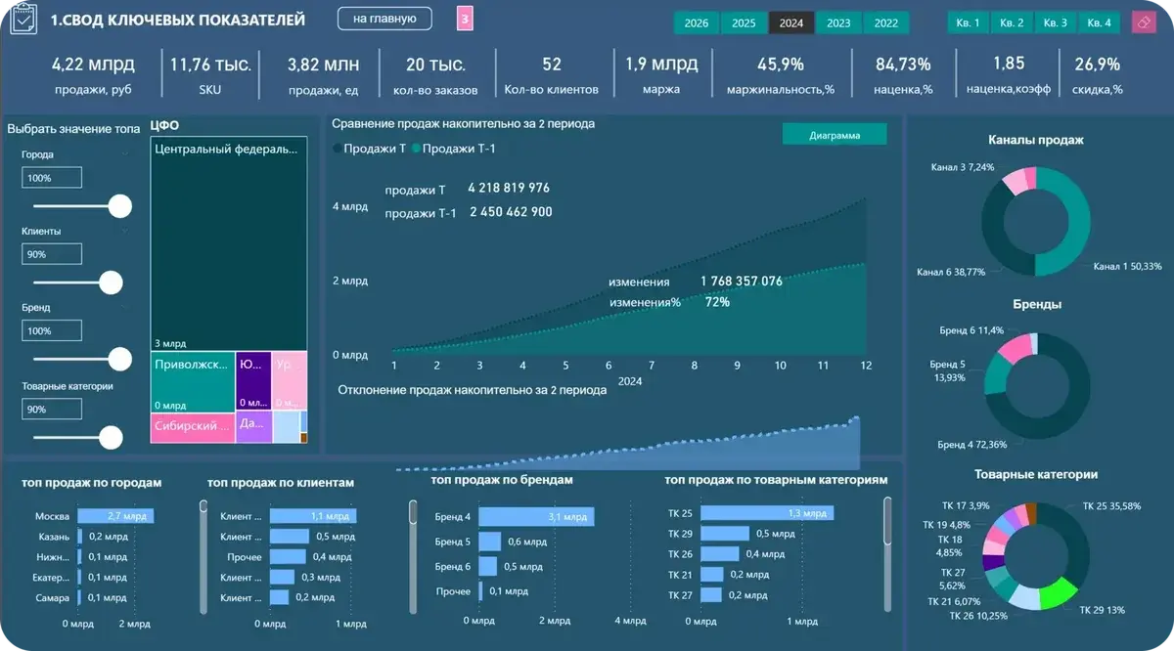Click the Прочее bar in brand sales
Screen dimensions: 1174x651
481,591
